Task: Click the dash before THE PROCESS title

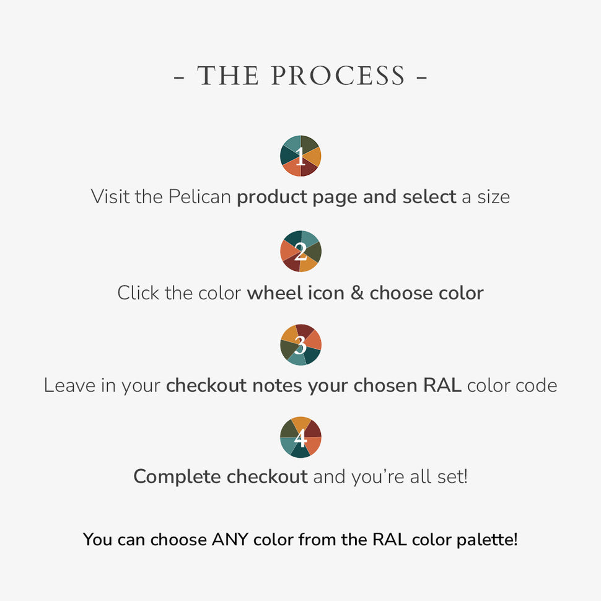Action: coord(179,78)
